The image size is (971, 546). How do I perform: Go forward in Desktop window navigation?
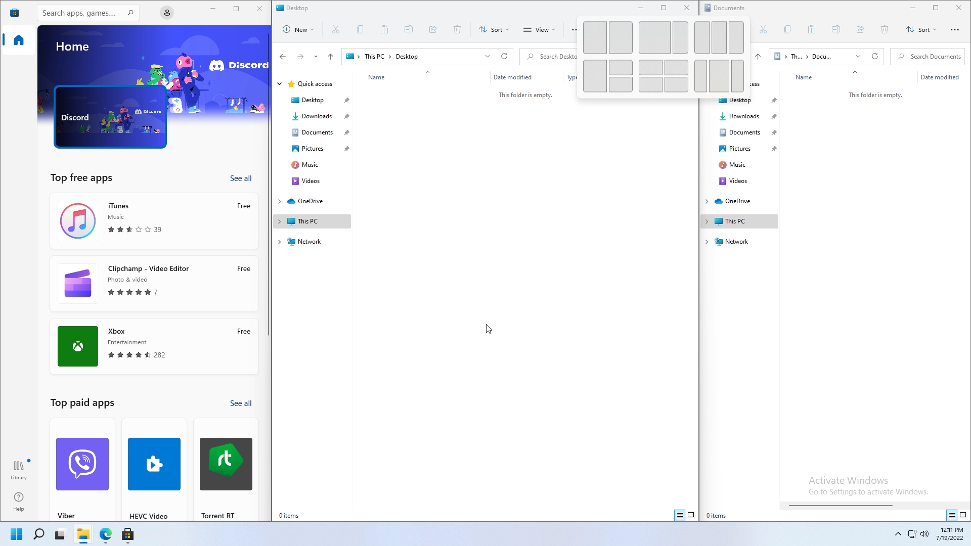pyautogui.click(x=300, y=57)
